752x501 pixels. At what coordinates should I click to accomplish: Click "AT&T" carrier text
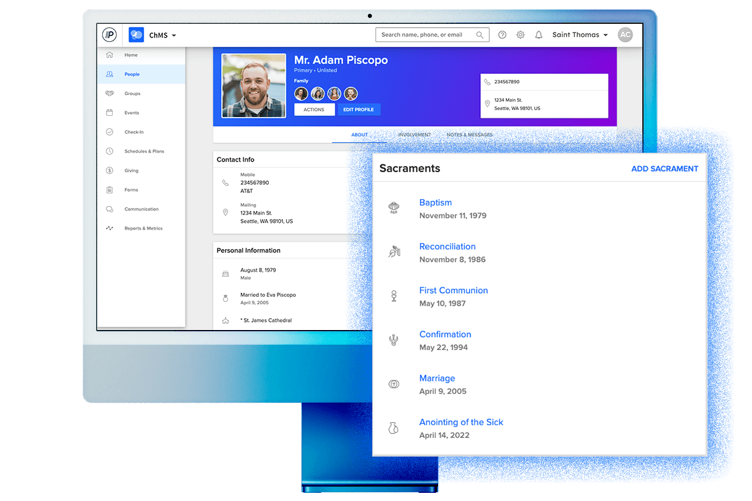[246, 190]
